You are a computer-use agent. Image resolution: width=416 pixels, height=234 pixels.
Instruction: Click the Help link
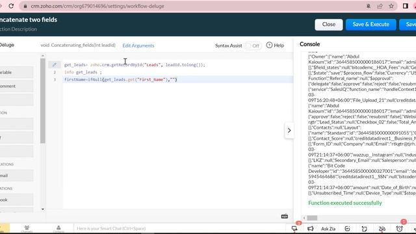click(x=279, y=45)
